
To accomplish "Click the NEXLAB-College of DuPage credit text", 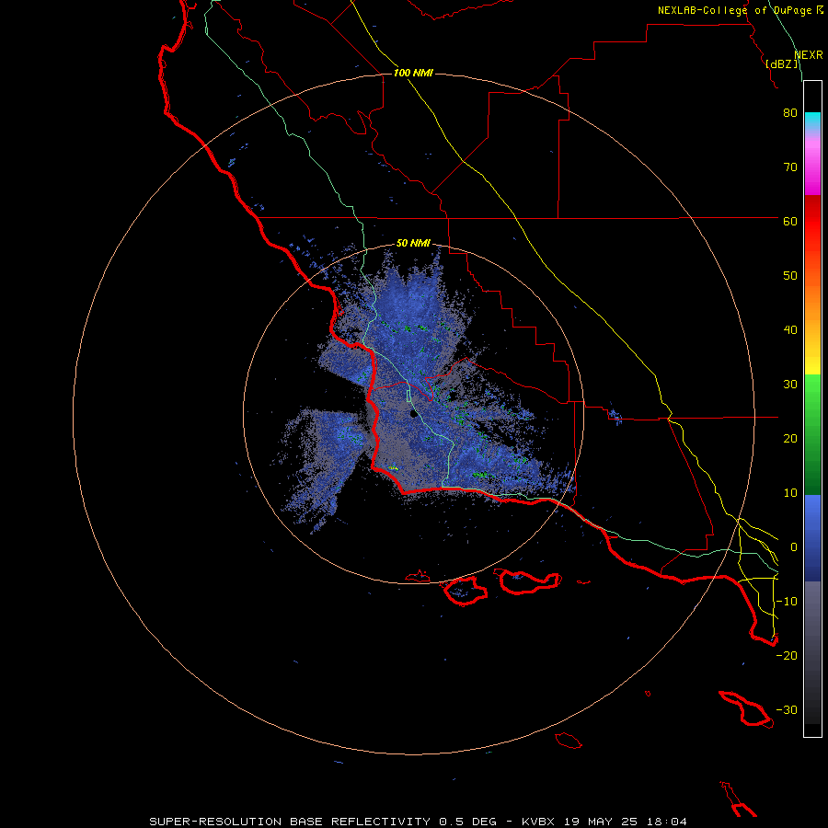I will (x=734, y=10).
